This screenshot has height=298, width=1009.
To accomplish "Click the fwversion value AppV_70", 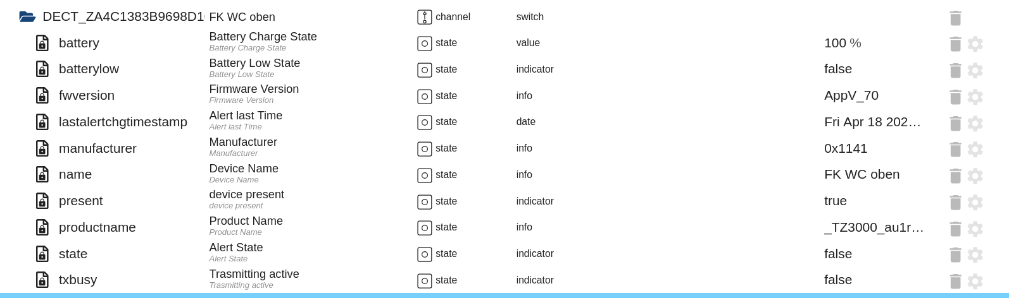I will [851, 95].
